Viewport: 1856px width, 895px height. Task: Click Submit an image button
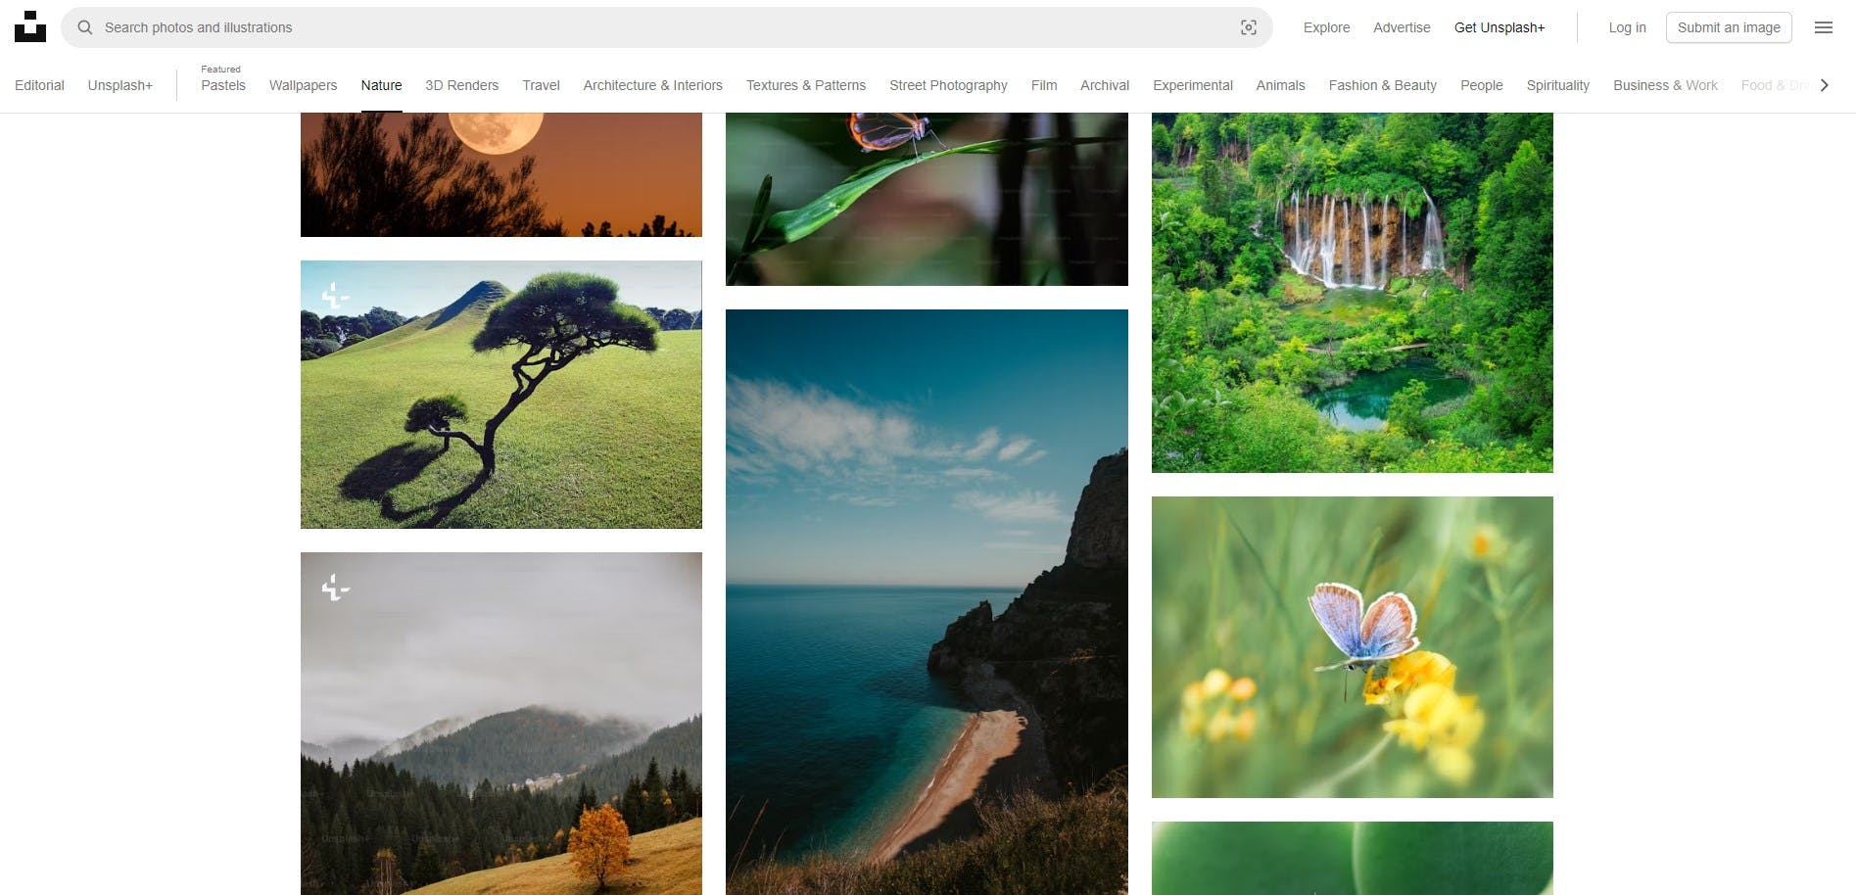pos(1729,27)
